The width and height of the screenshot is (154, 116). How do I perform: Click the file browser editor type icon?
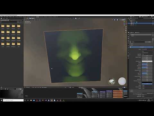coord(1,18)
